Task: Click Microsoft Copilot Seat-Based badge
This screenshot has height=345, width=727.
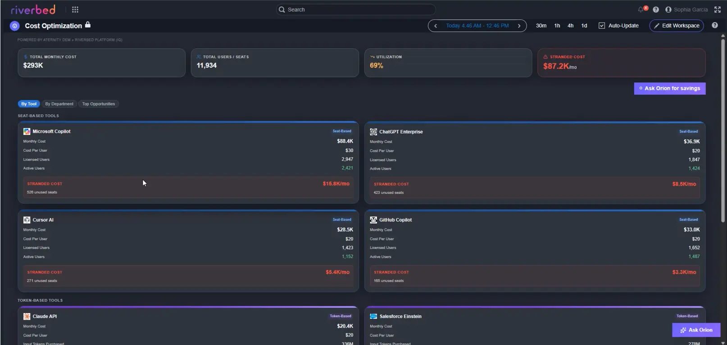Action: click(x=342, y=131)
